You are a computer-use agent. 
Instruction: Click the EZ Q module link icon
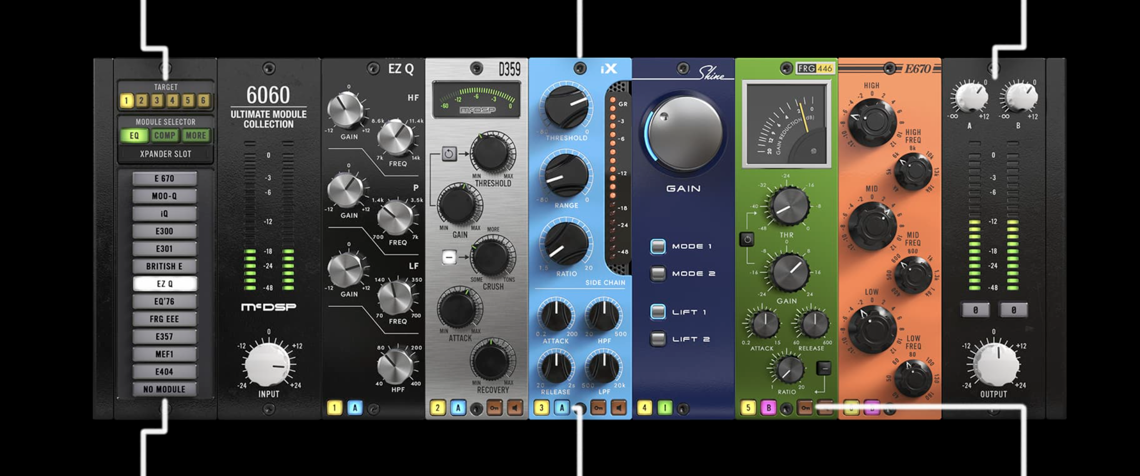pos(373,409)
